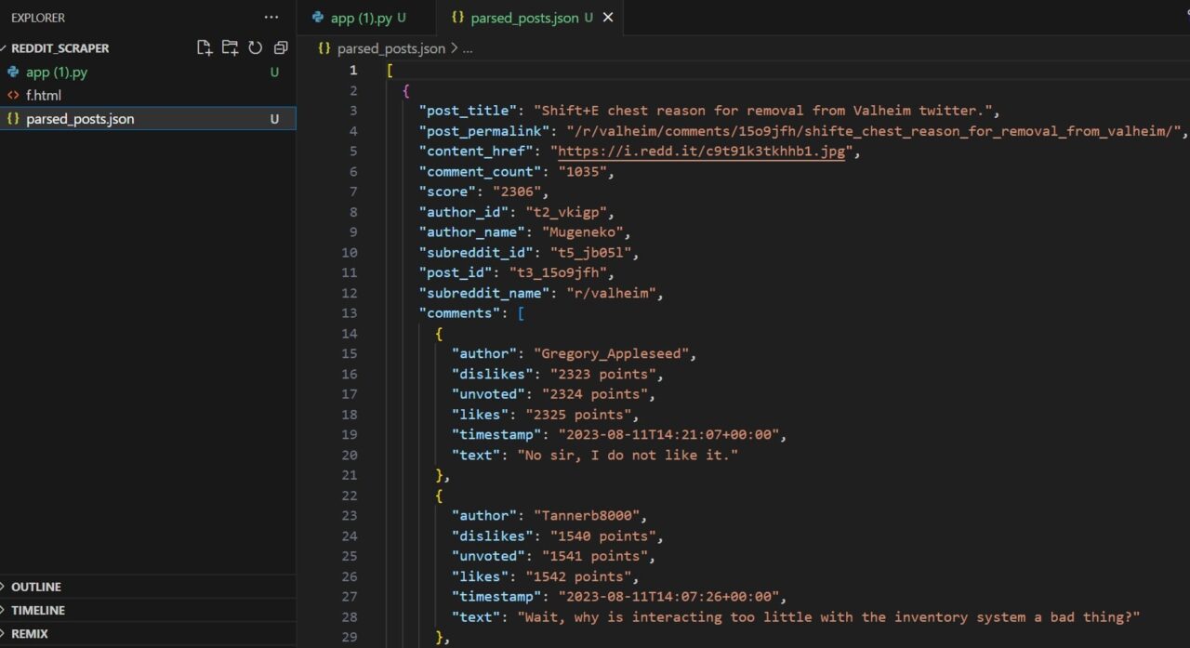Click the New Folder icon in Explorer

click(230, 47)
